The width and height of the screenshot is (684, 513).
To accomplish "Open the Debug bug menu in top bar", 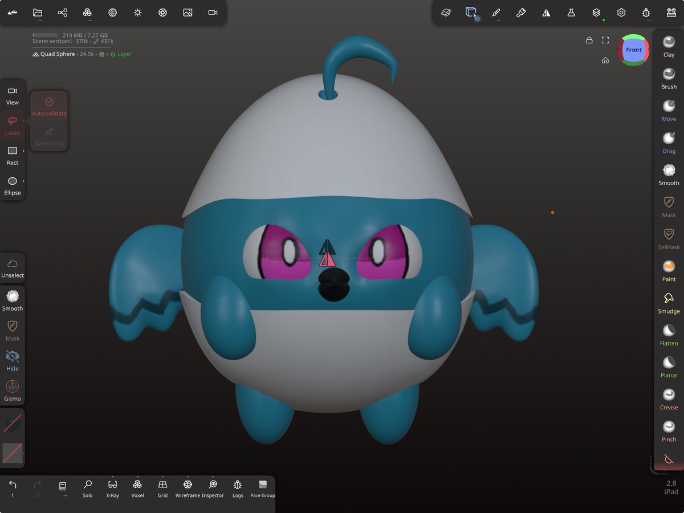I will [646, 13].
